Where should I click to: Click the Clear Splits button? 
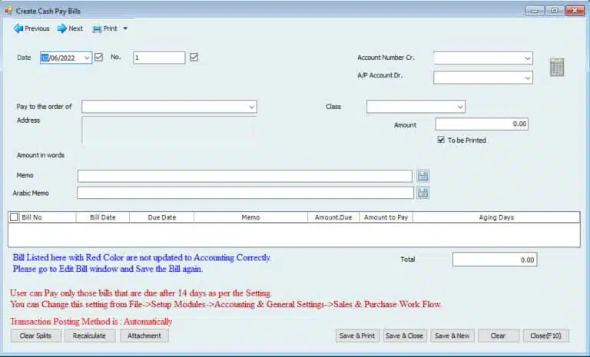36,336
